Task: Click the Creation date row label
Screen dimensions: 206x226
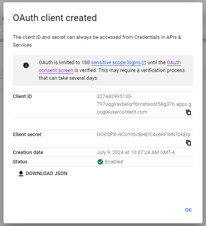Action: tap(28, 152)
